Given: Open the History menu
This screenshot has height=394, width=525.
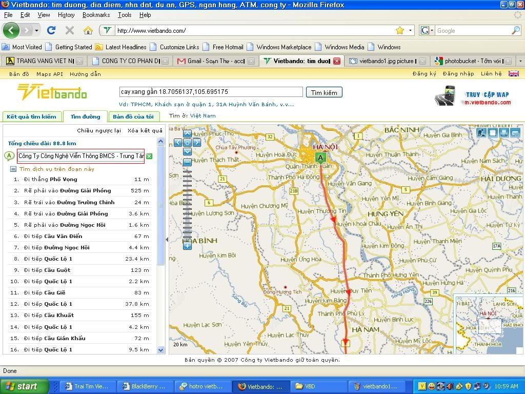Looking at the screenshot, I should coord(66,15).
